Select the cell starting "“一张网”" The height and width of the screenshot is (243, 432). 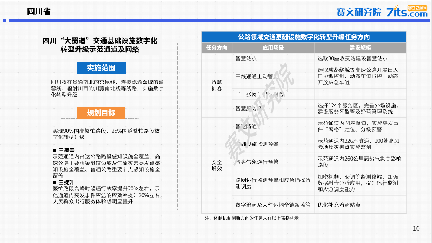pyautogui.click(x=273, y=94)
